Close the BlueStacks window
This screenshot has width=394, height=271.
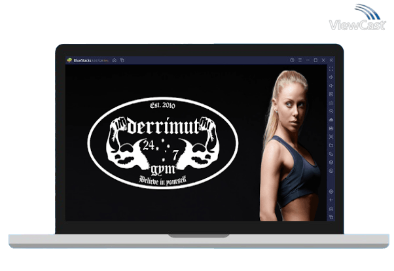click(x=323, y=60)
